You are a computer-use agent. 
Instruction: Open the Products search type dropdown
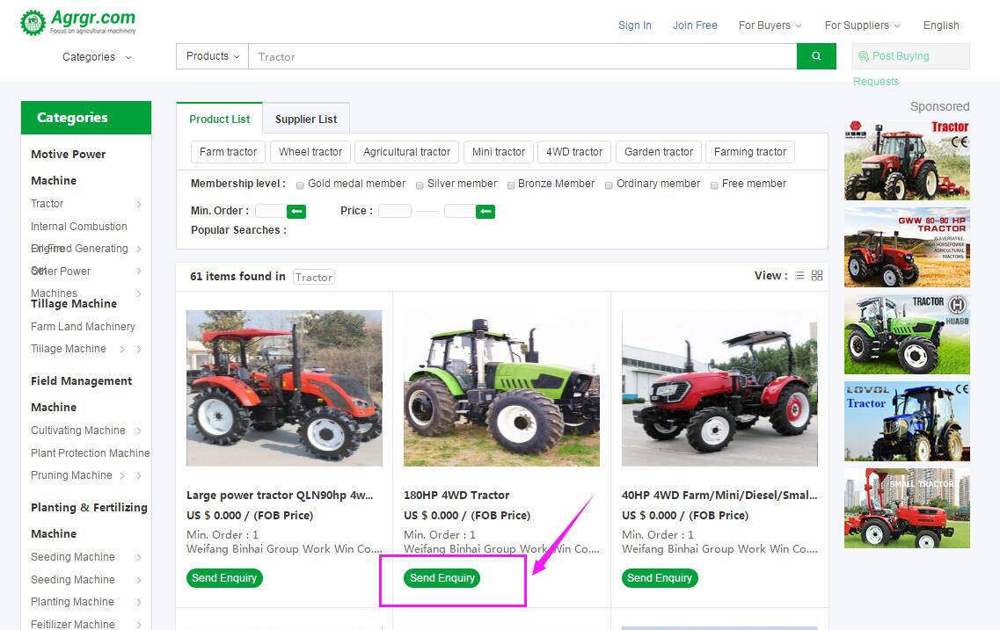pos(212,56)
